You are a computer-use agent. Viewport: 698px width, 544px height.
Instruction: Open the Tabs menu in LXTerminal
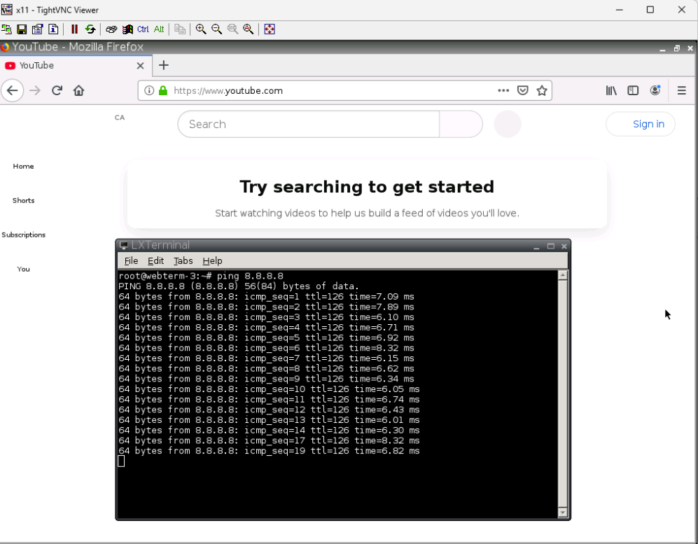pos(183,260)
